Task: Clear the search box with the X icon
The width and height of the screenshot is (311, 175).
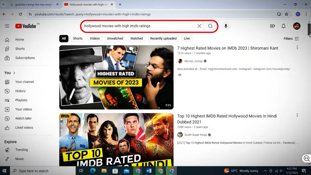Action: tap(199, 26)
